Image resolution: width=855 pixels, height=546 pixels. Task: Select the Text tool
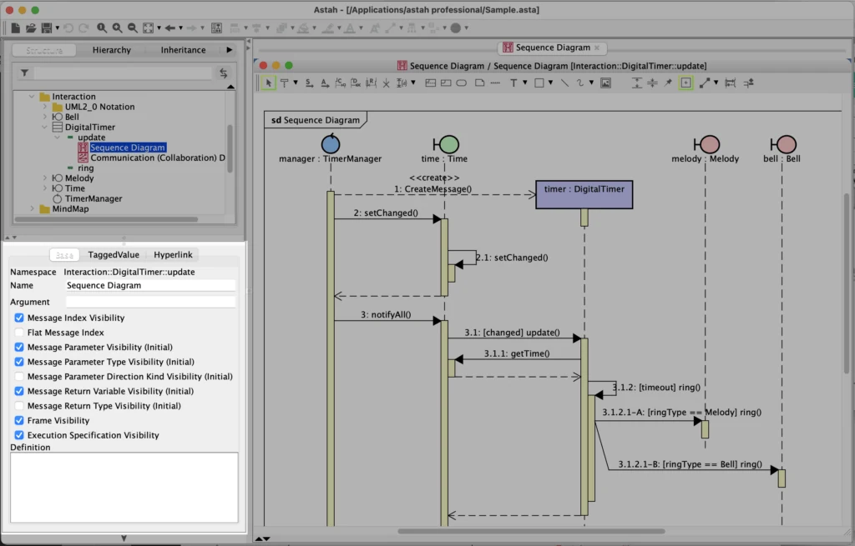[514, 83]
